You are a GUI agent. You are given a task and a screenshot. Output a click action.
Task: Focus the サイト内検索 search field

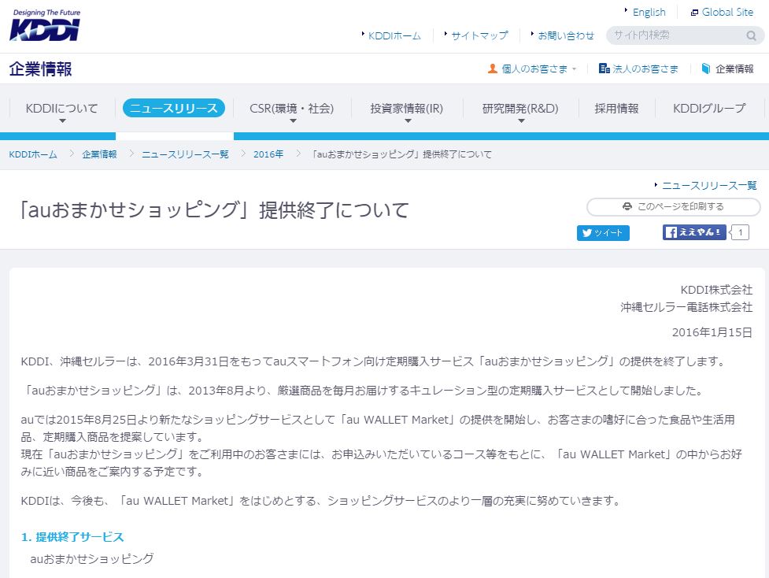coord(685,35)
